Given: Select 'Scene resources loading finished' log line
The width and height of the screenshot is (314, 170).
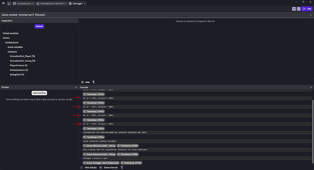Looking at the screenshot, I should 197,141.
